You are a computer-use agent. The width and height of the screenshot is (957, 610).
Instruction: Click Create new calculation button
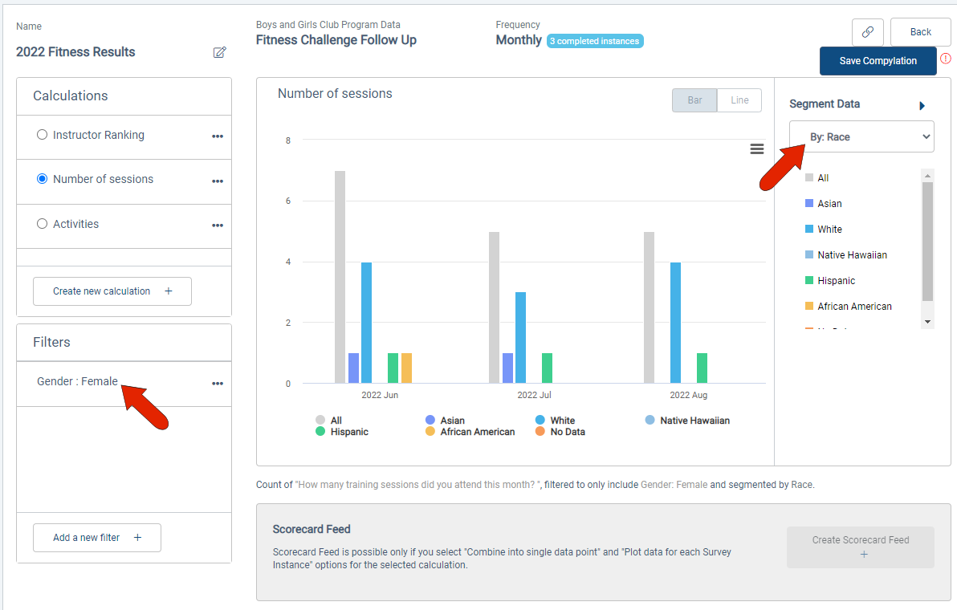(x=112, y=291)
